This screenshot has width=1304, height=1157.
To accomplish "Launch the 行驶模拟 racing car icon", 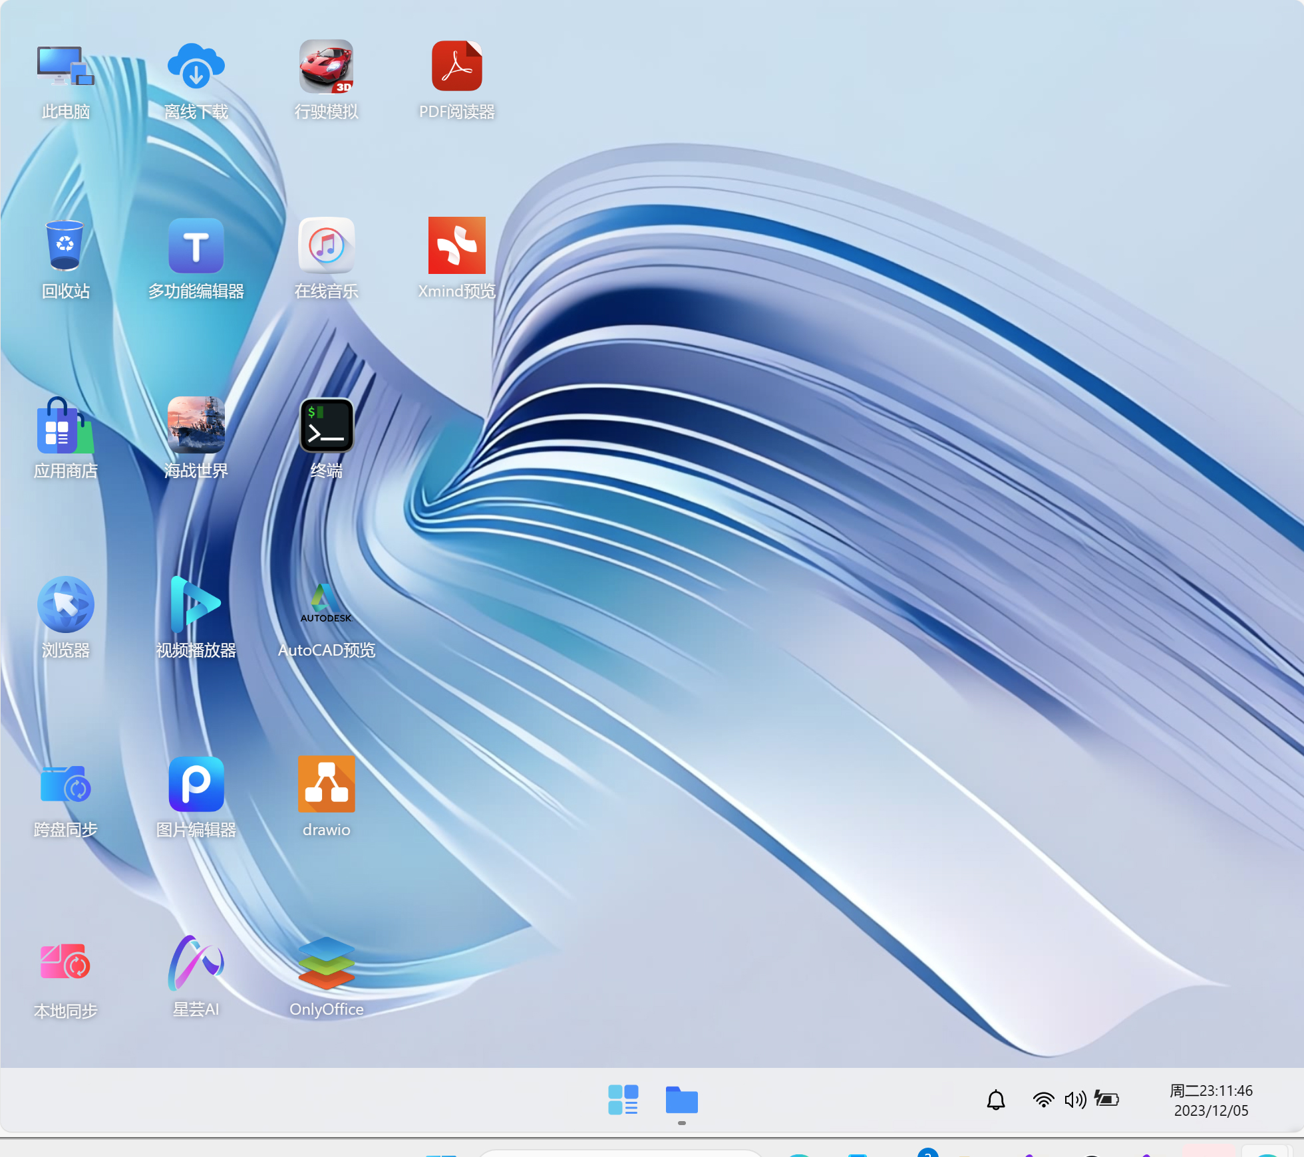I will (x=326, y=66).
